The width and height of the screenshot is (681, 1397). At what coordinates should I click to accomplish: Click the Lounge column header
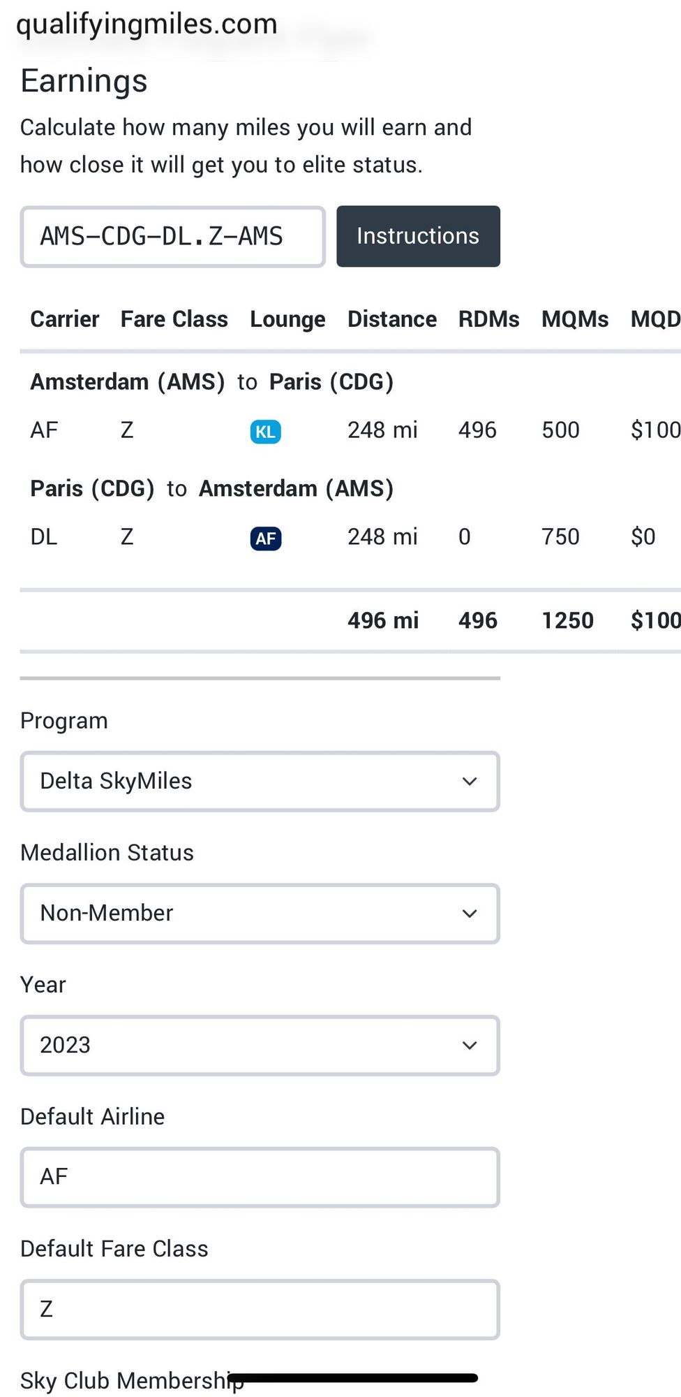(287, 320)
